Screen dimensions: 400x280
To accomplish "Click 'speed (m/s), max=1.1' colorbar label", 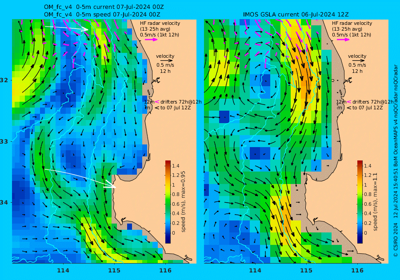I will tap(375, 202).
